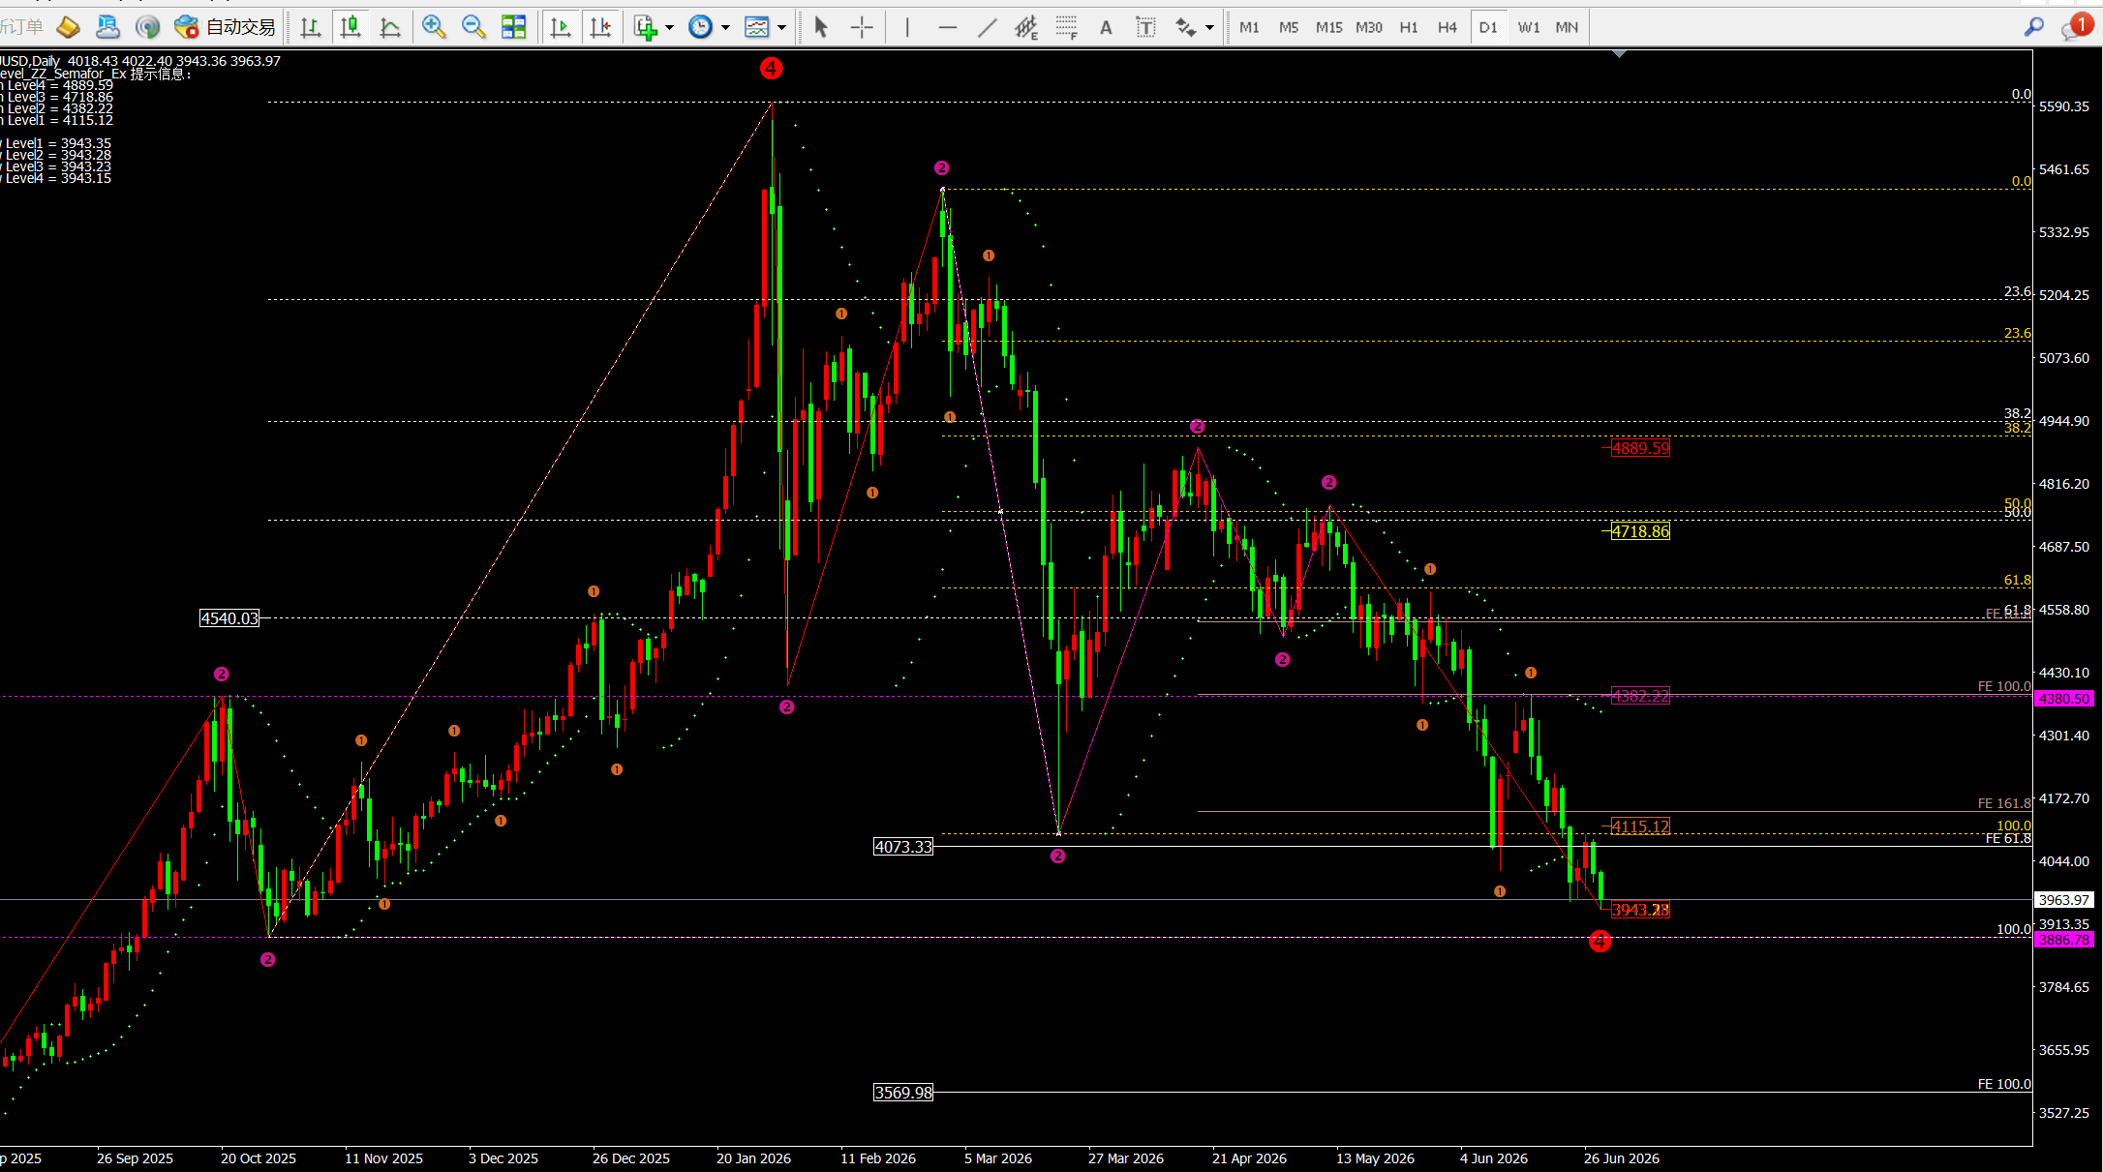Select the cursor arrow tool
This screenshot has height=1172, width=2103.
[821, 27]
